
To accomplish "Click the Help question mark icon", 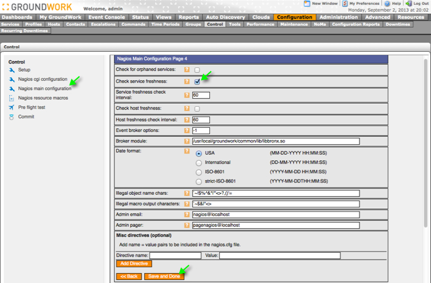I will coord(387,4).
